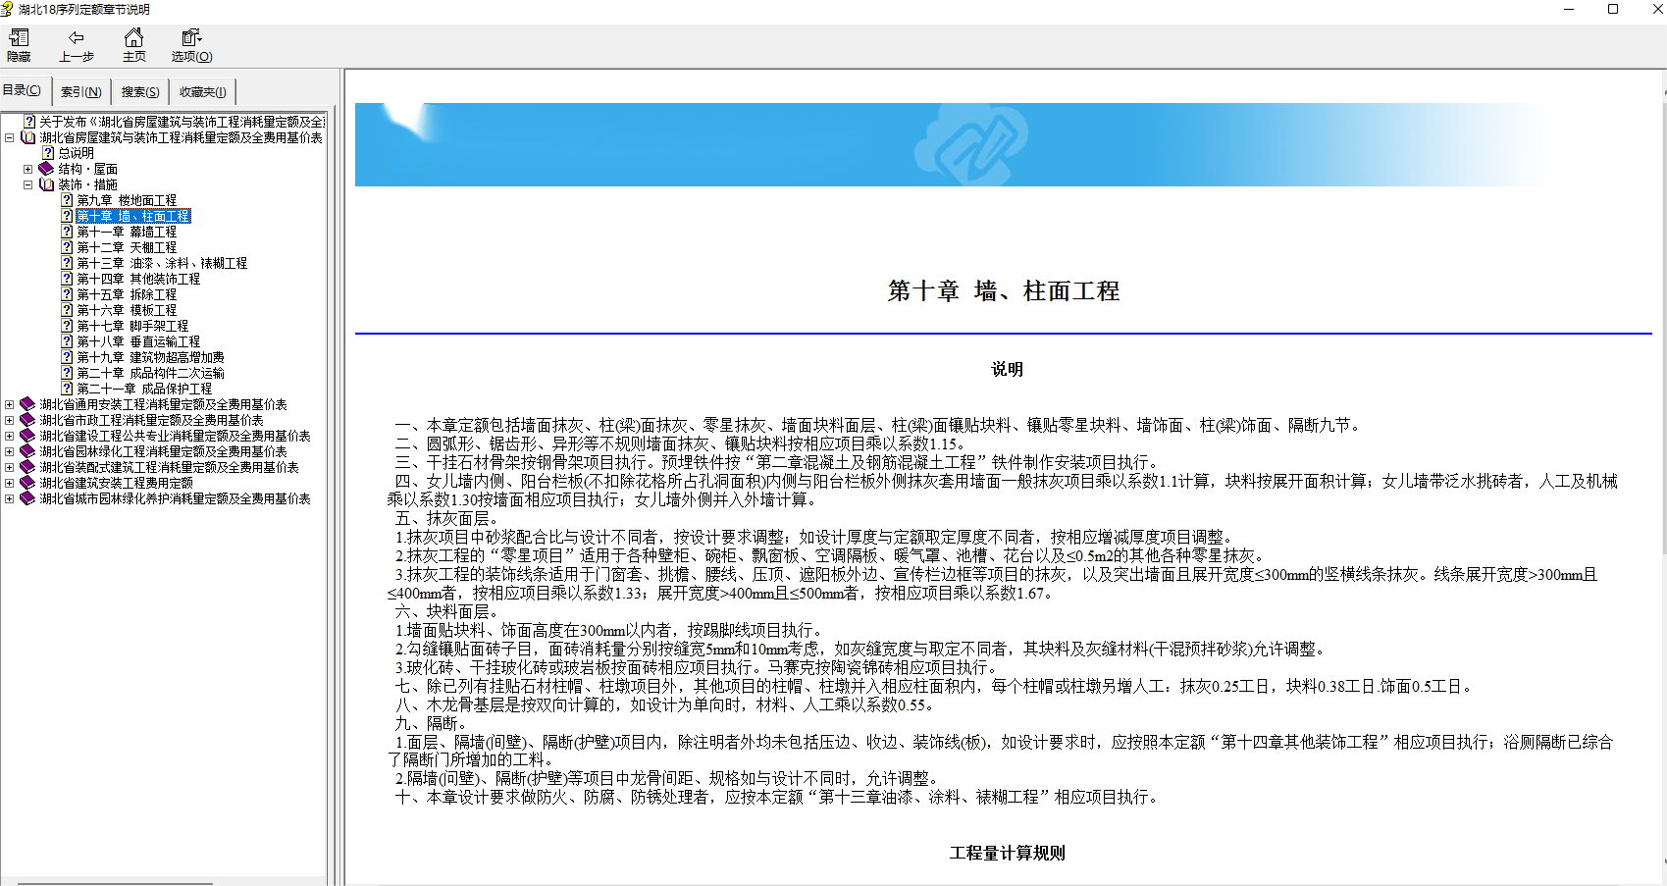Expand 湖北省市政工程消耗量定额 node
The height and width of the screenshot is (886, 1667).
pyautogui.click(x=10, y=420)
